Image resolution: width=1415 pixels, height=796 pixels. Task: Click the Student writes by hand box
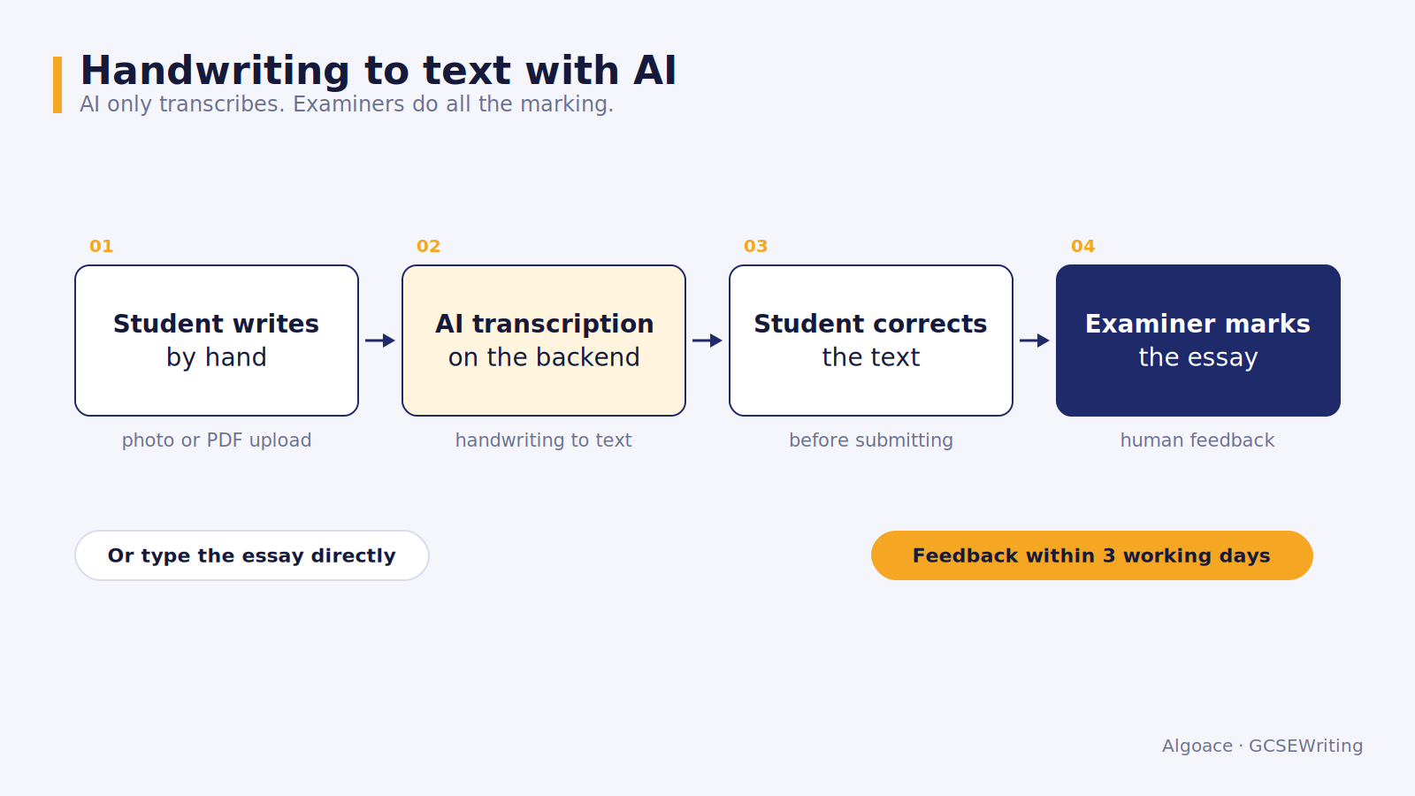click(x=217, y=341)
